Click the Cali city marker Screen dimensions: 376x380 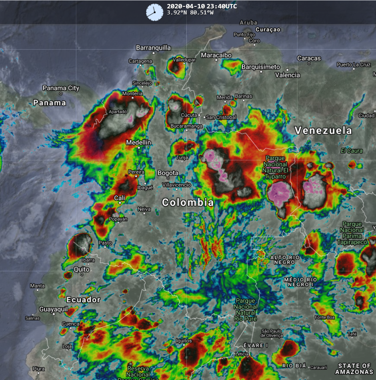click(120, 203)
